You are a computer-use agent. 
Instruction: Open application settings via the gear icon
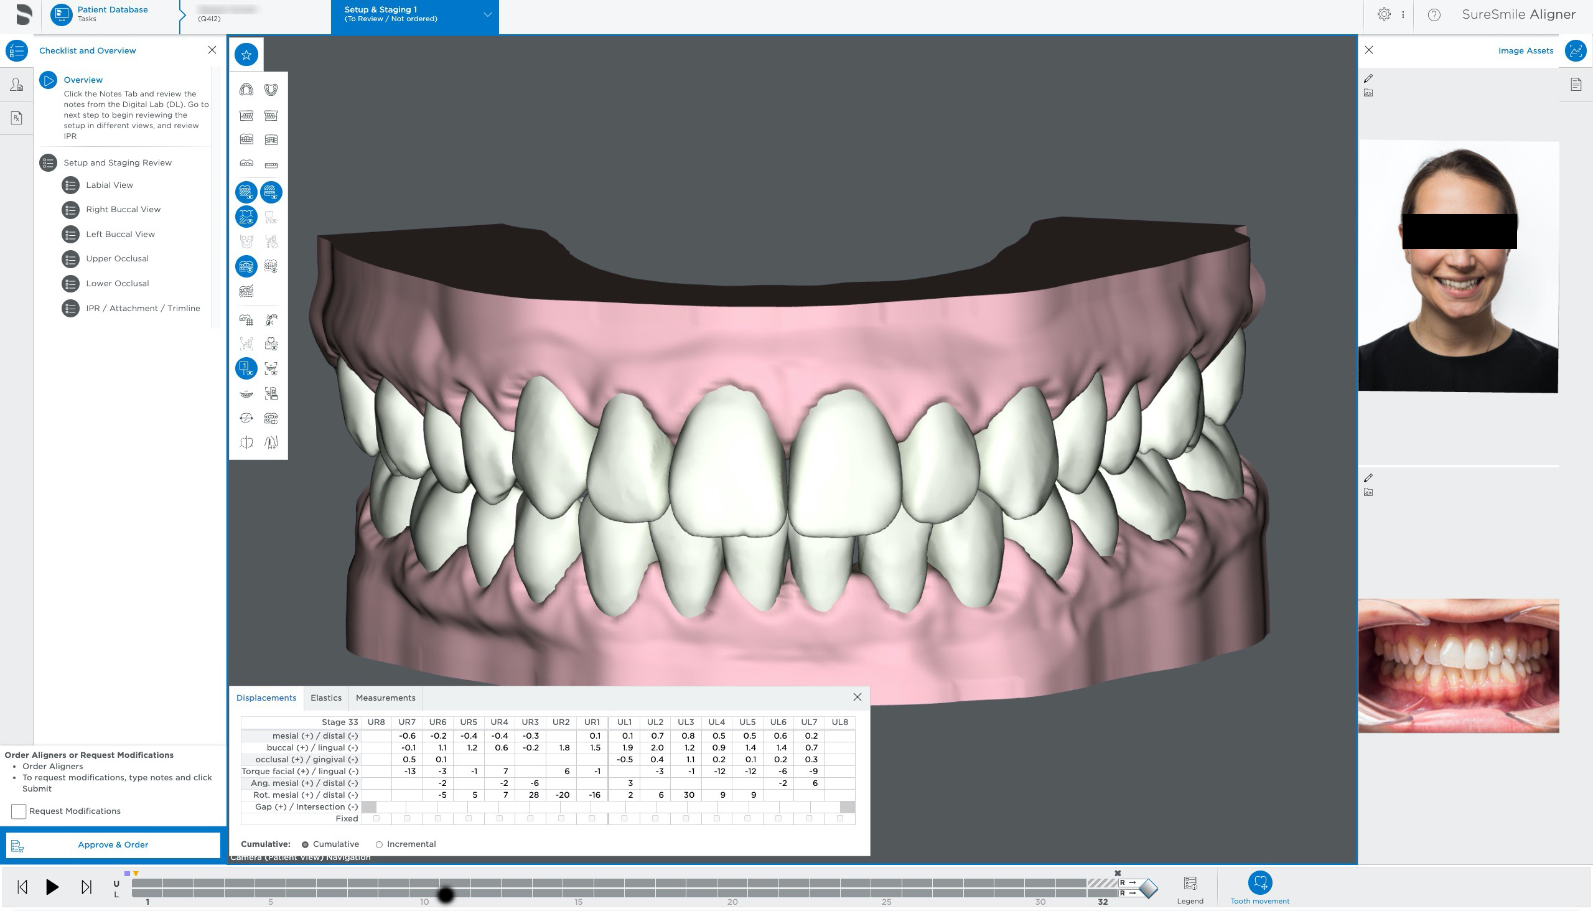pyautogui.click(x=1385, y=14)
